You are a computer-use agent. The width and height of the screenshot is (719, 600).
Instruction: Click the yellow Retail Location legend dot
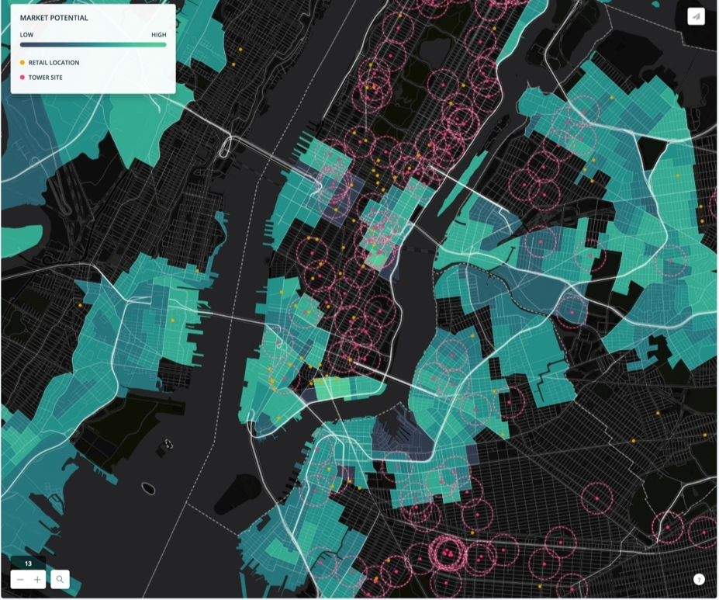22,62
